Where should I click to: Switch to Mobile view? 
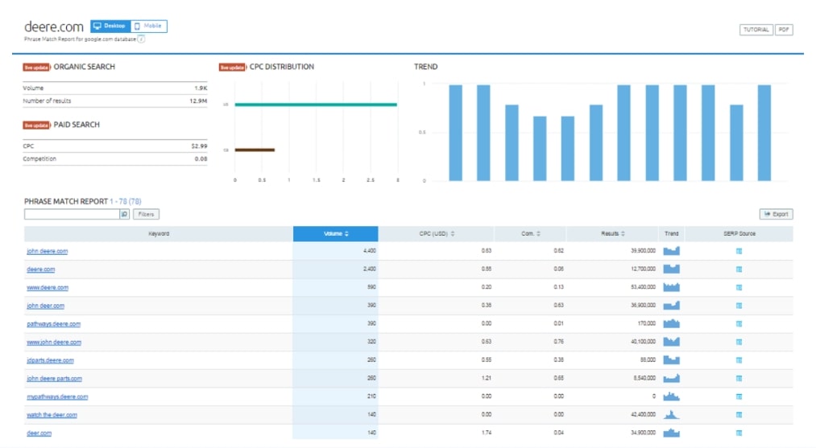pyautogui.click(x=148, y=26)
